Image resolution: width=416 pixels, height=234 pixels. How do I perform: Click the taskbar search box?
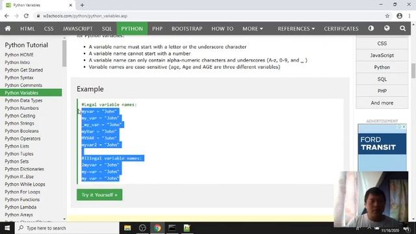click(x=67, y=228)
